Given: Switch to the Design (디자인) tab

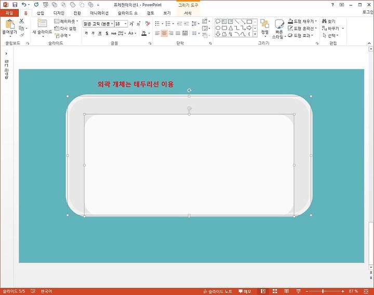Looking at the screenshot, I should point(59,13).
